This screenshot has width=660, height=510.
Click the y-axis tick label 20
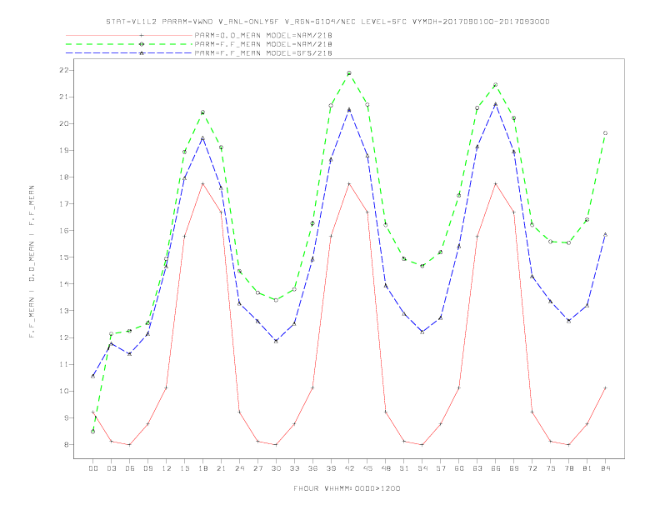63,123
